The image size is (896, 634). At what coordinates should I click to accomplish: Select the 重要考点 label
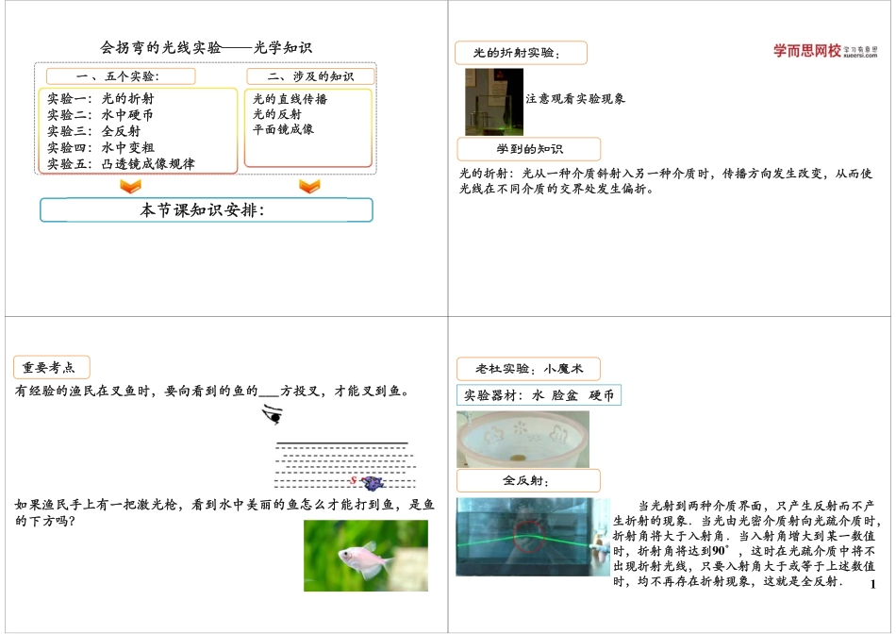[50, 366]
